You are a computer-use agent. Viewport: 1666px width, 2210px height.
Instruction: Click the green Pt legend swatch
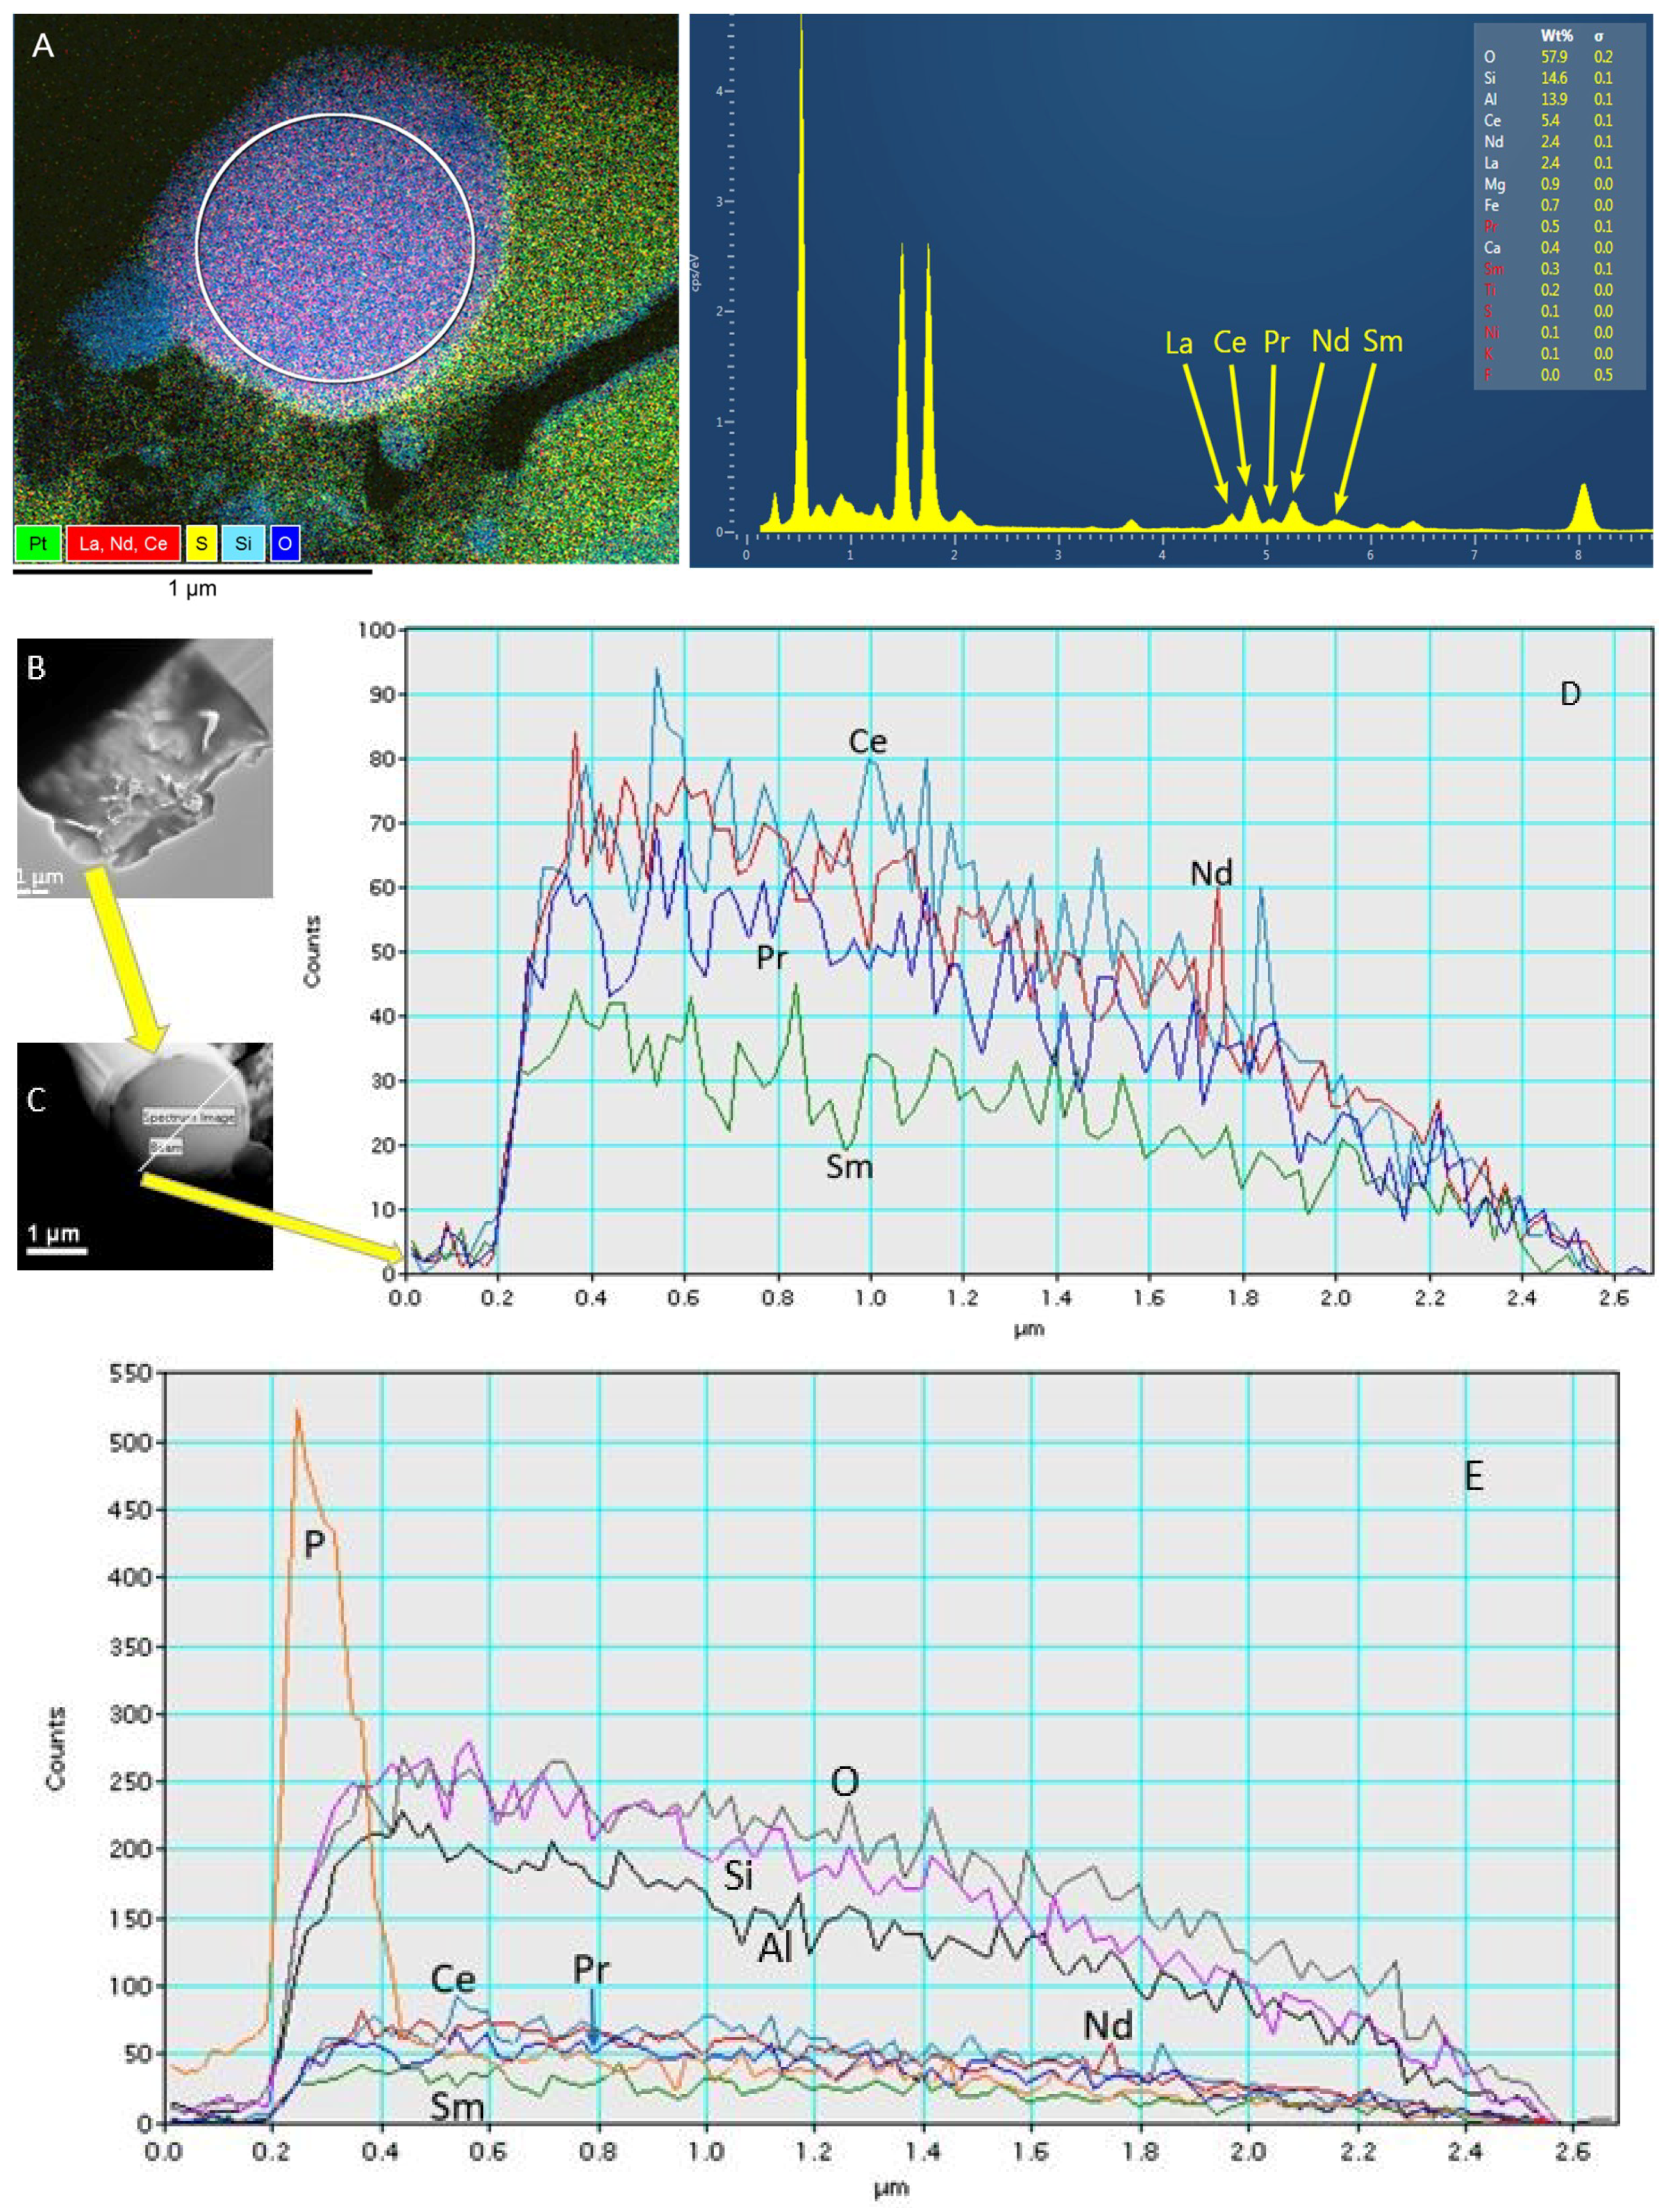click(x=38, y=544)
